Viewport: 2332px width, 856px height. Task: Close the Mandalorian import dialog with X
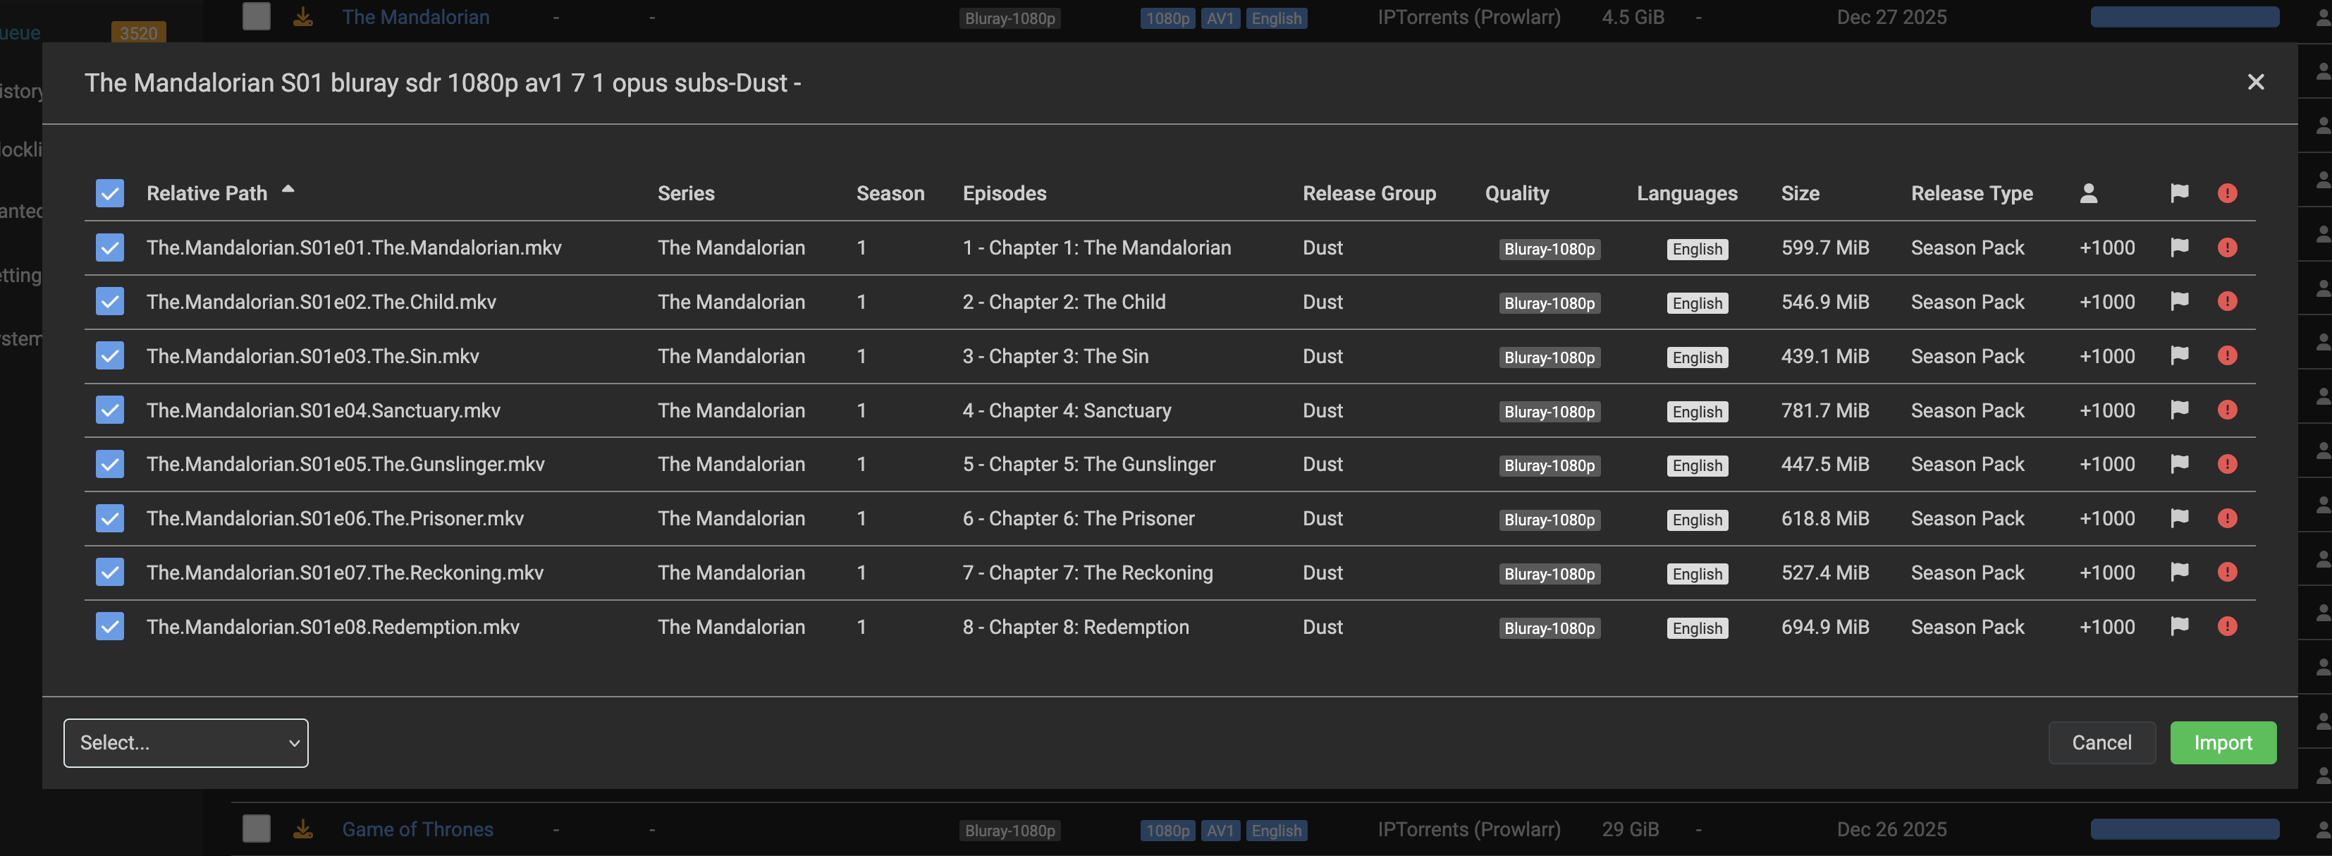[2255, 82]
